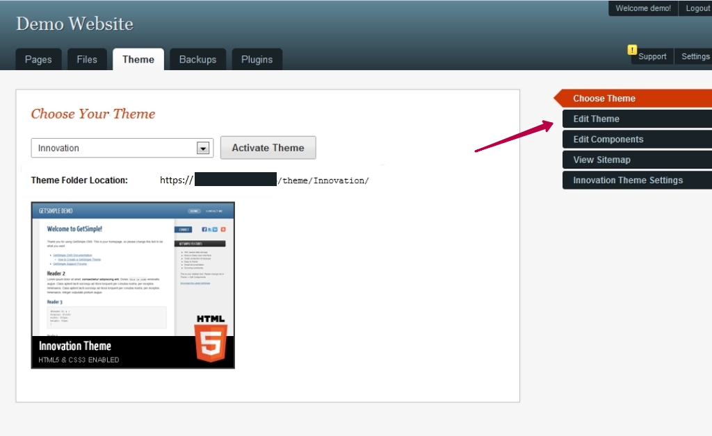Click the Logout link
This screenshot has height=436, width=712.
(x=697, y=8)
